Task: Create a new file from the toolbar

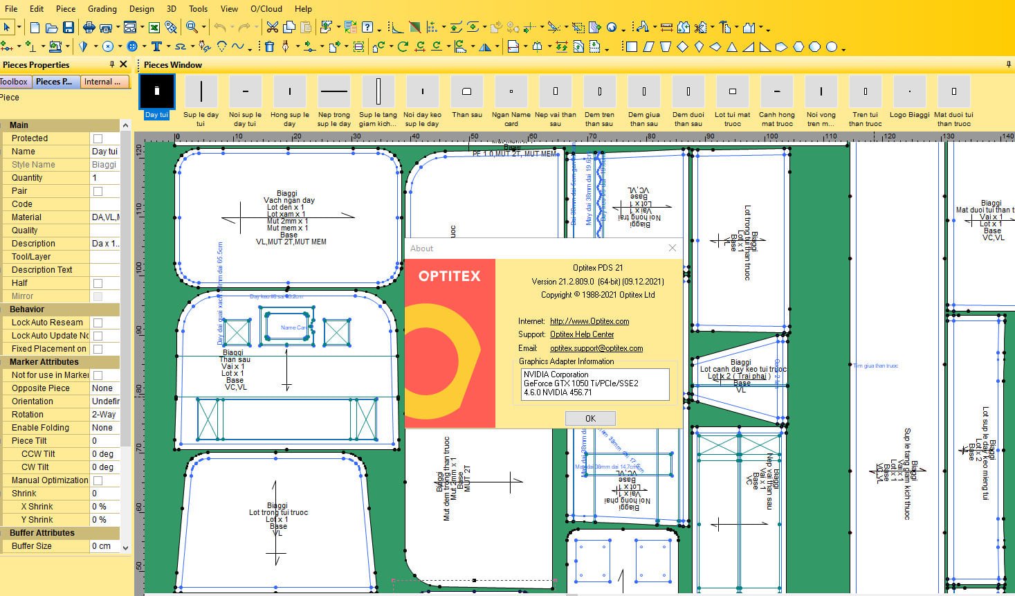Action: (33, 28)
